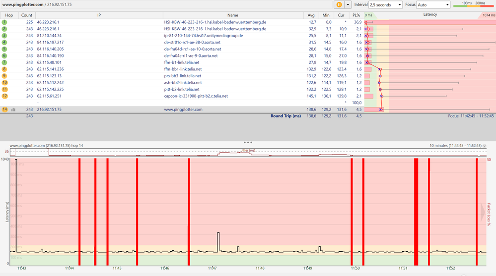Sort by the Count column header
496x276 pixels.
(27, 15)
